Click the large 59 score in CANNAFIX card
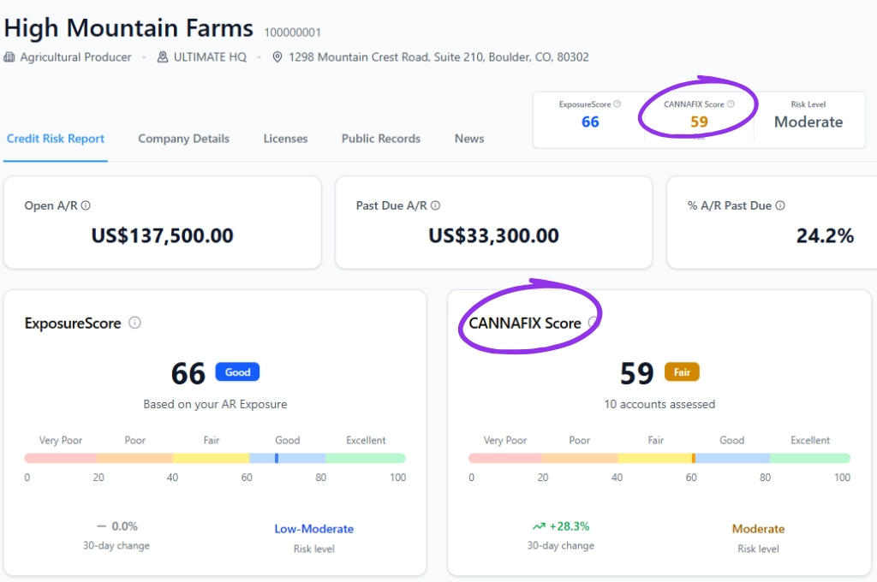The image size is (877, 582). 637,373
